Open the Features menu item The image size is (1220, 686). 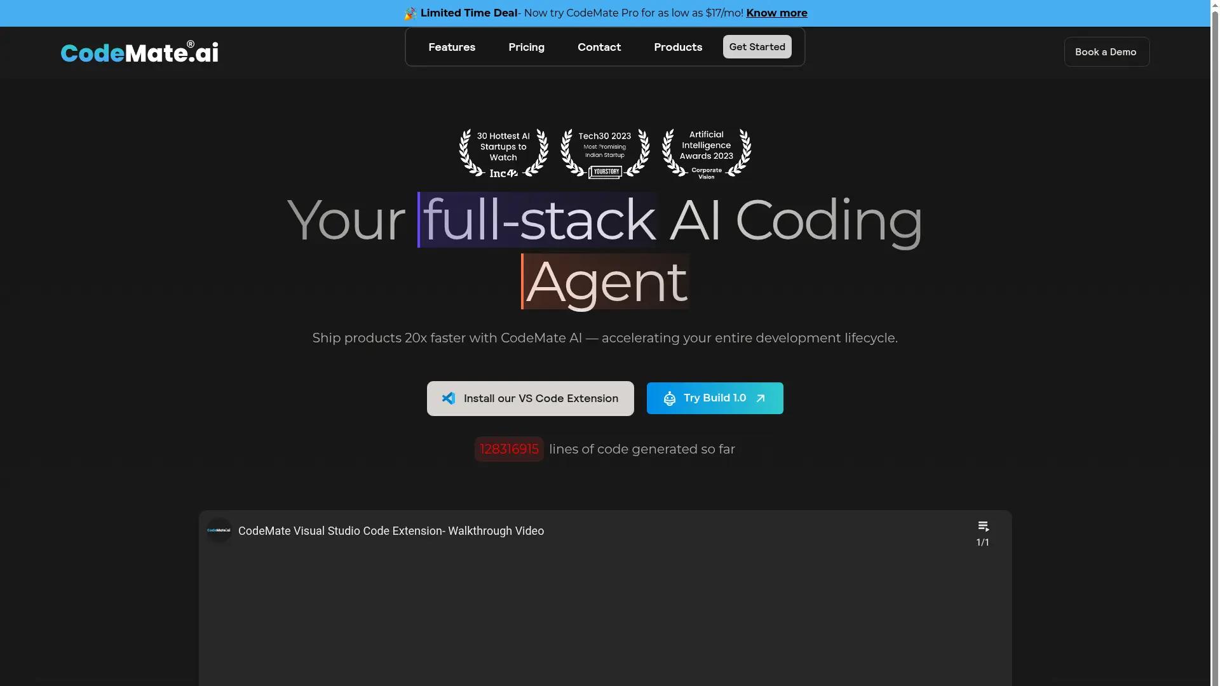coord(452,47)
